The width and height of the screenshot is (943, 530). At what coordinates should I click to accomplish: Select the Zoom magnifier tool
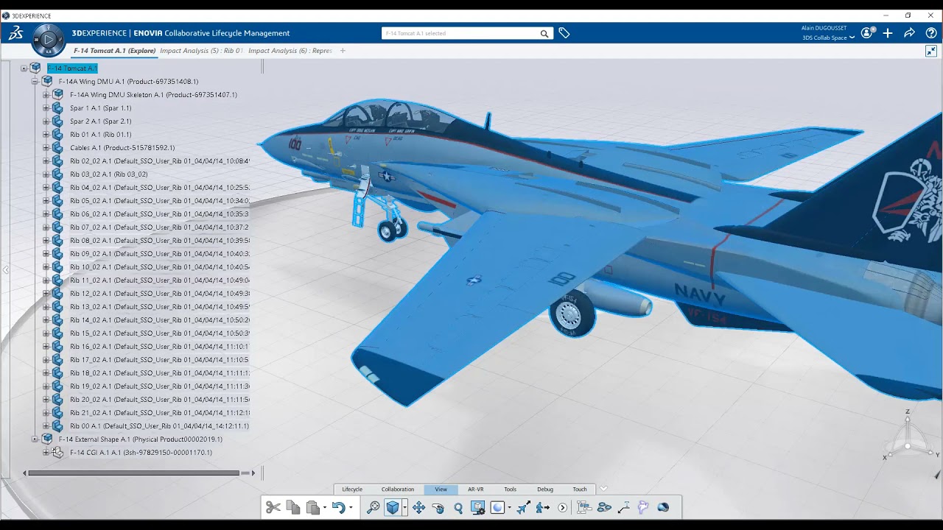458,507
